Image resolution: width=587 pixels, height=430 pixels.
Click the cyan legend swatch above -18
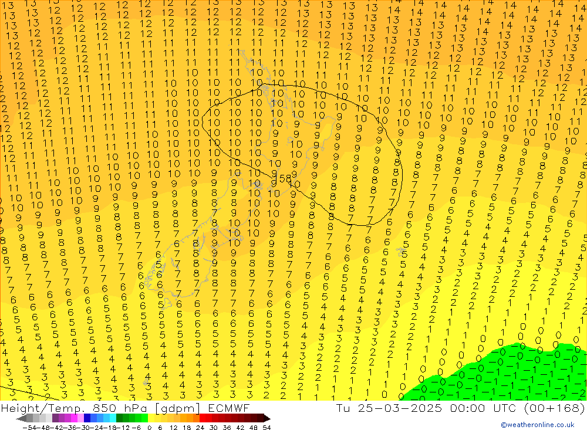(113, 418)
